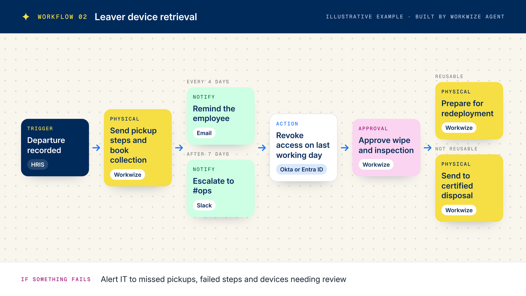Open the Escalate to #ops card

(221, 188)
